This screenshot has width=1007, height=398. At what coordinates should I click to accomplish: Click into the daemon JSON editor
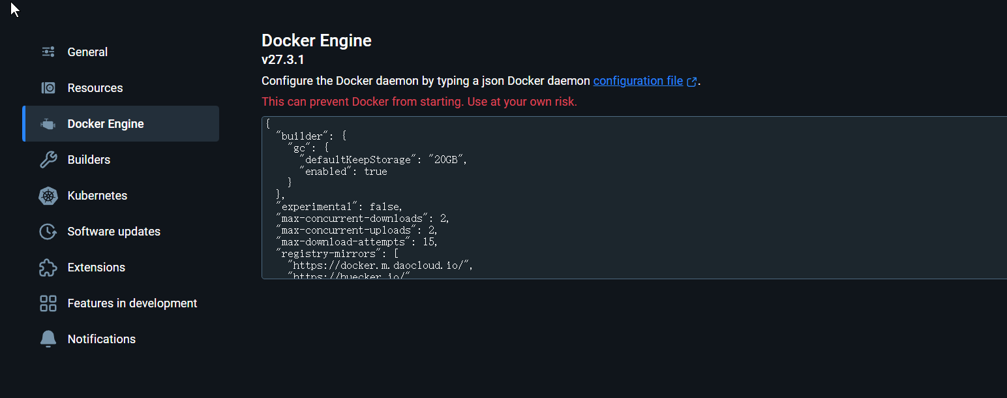pos(634,198)
